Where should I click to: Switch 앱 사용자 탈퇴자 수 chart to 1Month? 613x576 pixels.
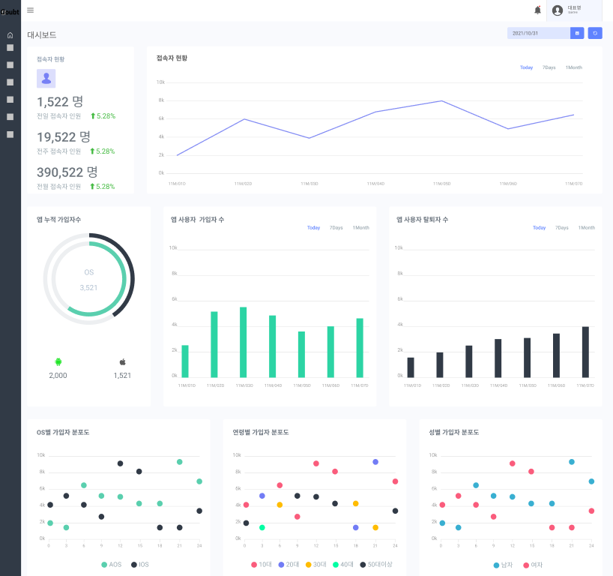coord(587,228)
